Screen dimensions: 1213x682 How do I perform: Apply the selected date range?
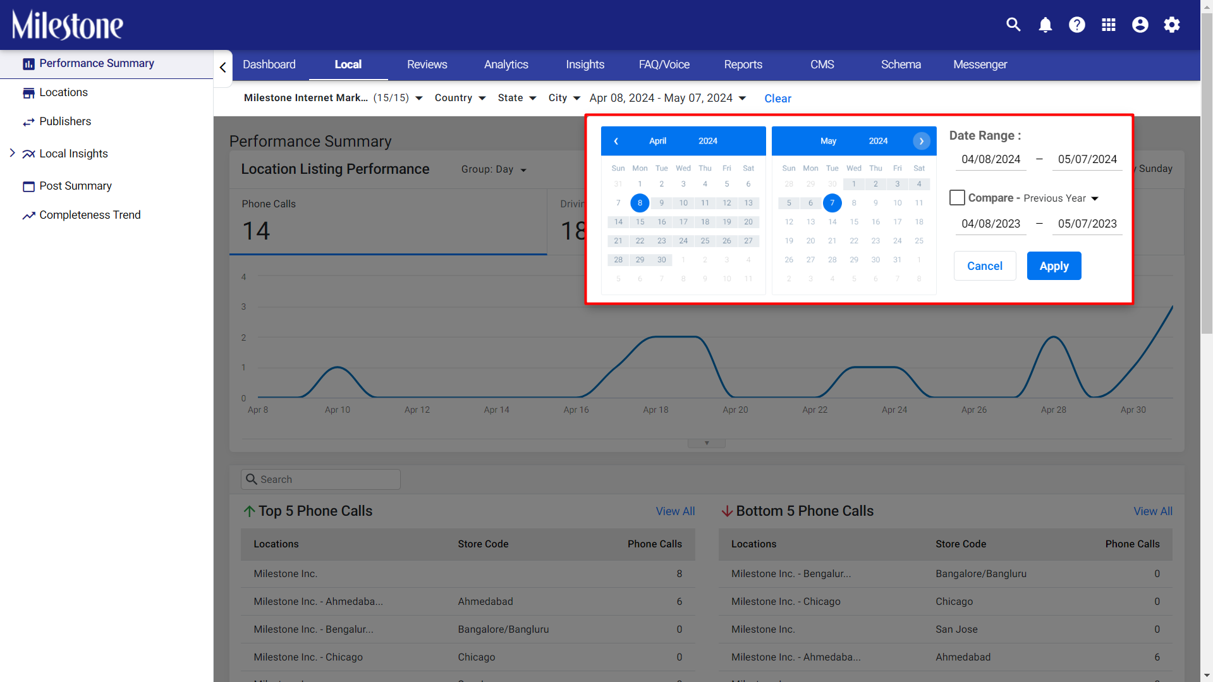(x=1054, y=266)
